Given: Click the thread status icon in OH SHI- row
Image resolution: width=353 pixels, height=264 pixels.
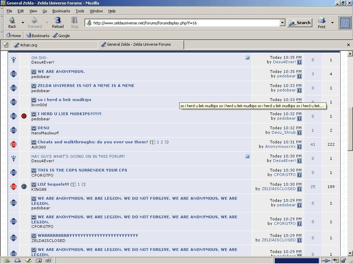Looking at the screenshot, I should pos(13,60).
